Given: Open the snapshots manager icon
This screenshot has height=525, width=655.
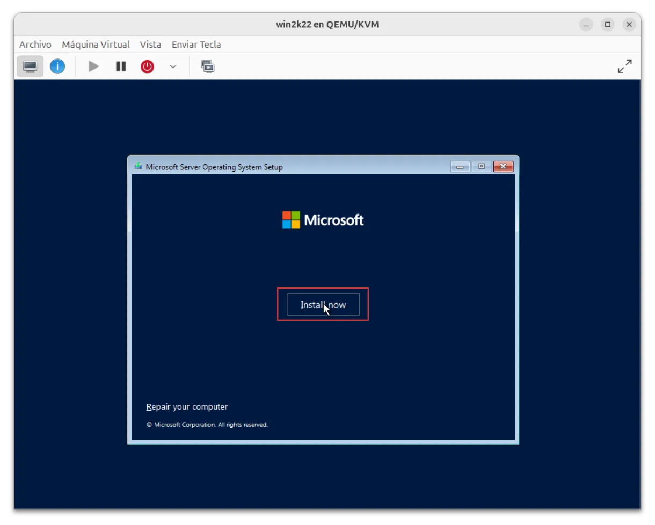Looking at the screenshot, I should point(208,66).
